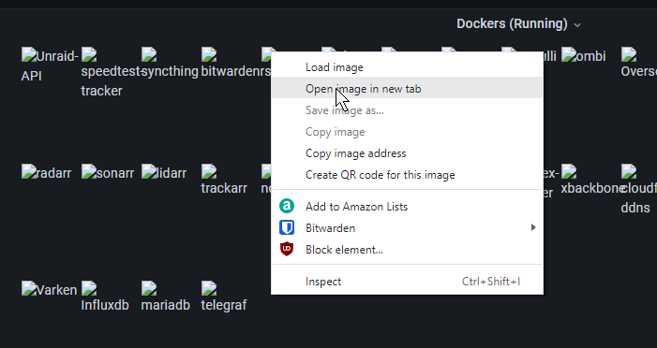The width and height of the screenshot is (657, 348).
Task: Expand the Bitwarden submenu arrow
Action: (533, 227)
